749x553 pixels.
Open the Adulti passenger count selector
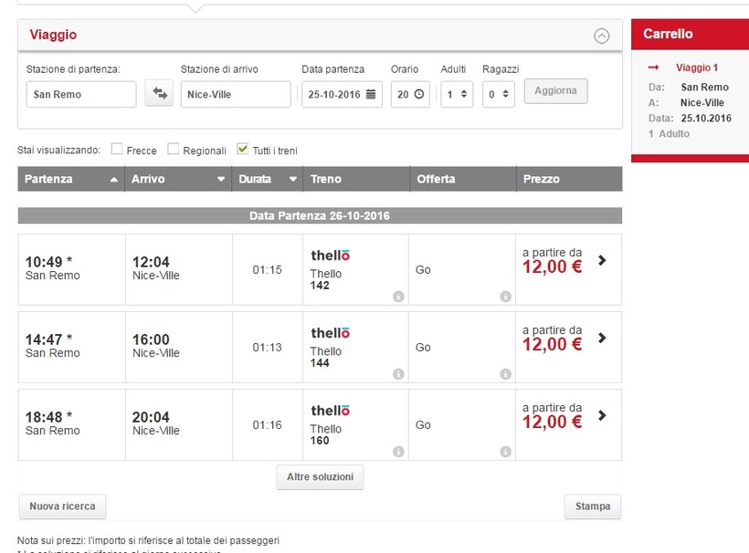click(x=457, y=94)
